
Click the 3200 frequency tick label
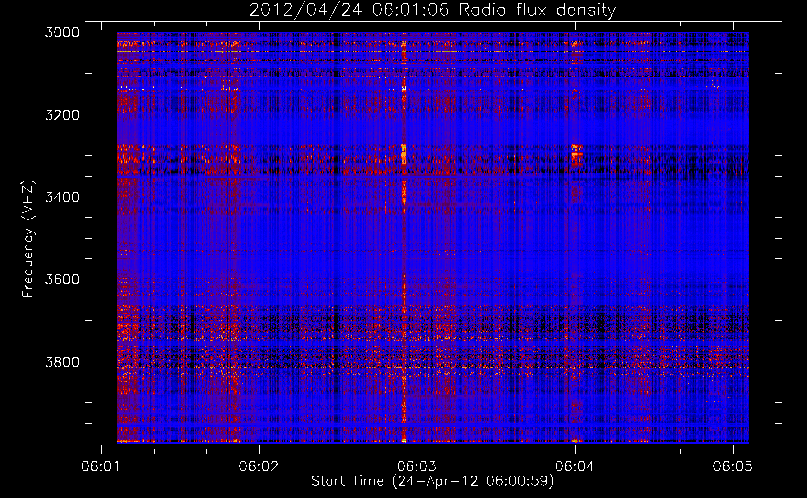tap(62, 115)
